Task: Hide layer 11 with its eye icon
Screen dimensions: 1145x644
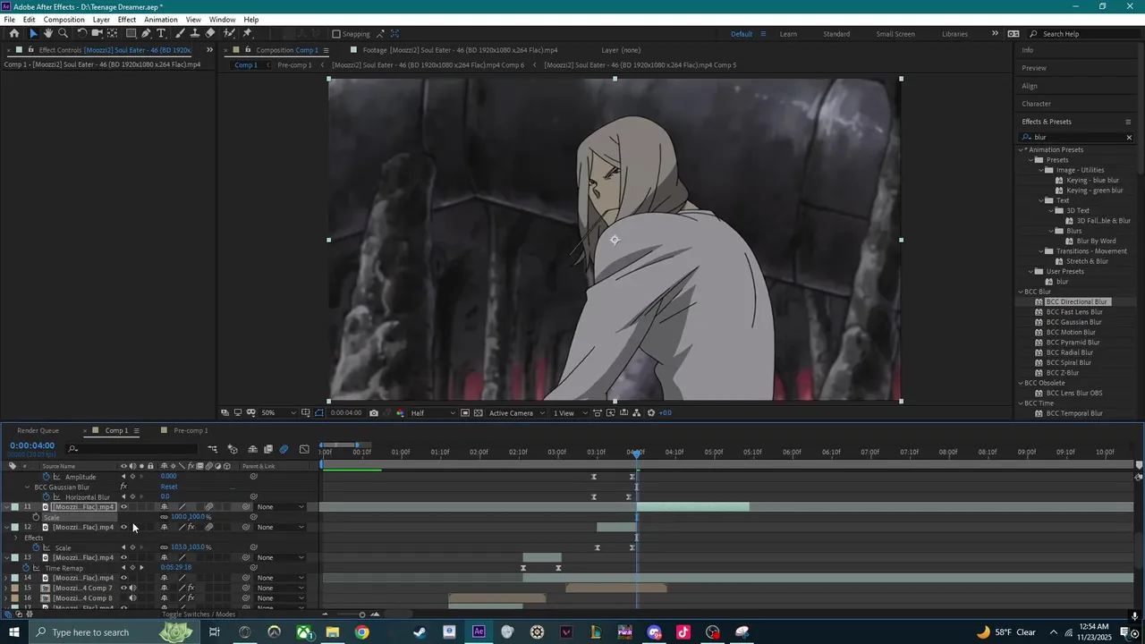Action: click(123, 507)
